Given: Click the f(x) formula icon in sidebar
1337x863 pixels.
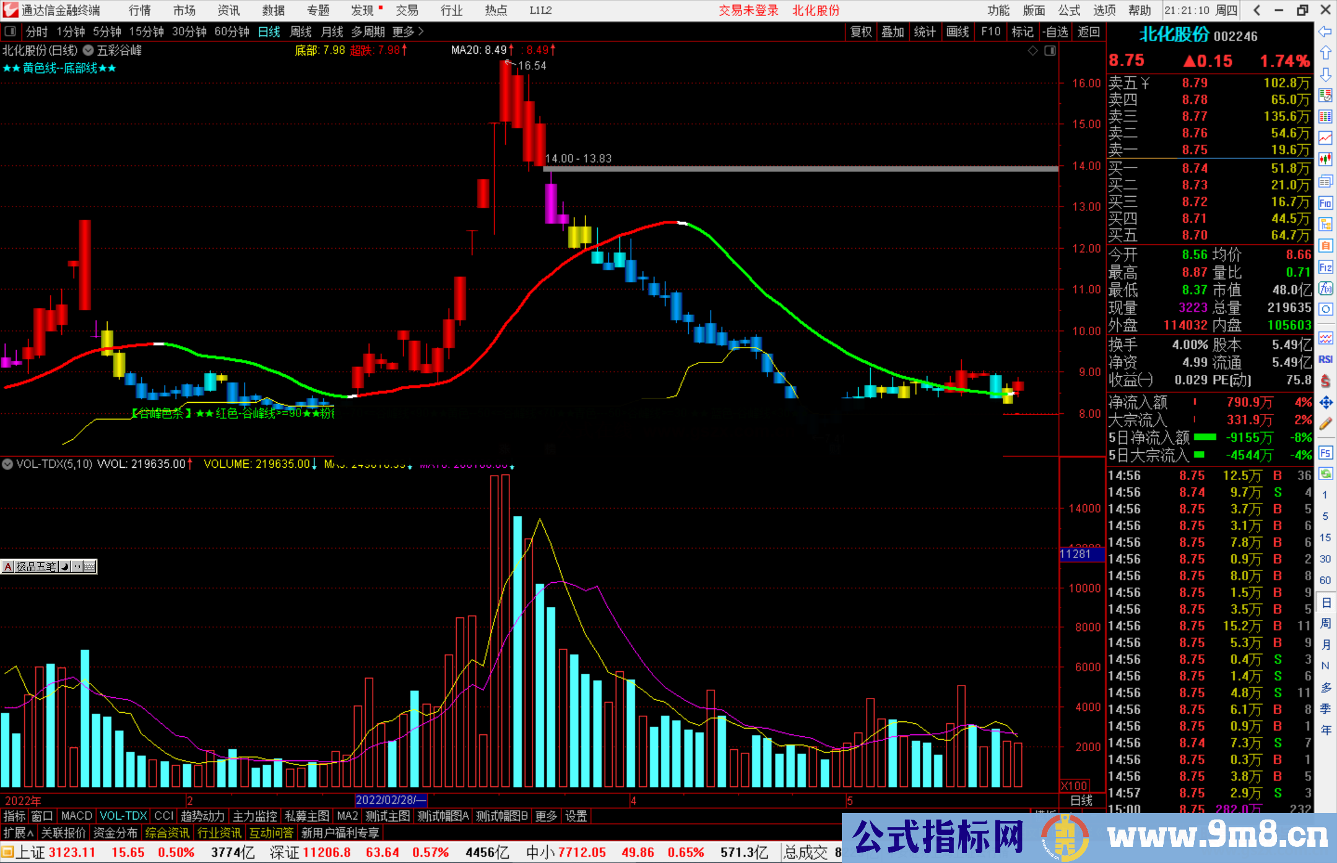Looking at the screenshot, I should 1325,288.
